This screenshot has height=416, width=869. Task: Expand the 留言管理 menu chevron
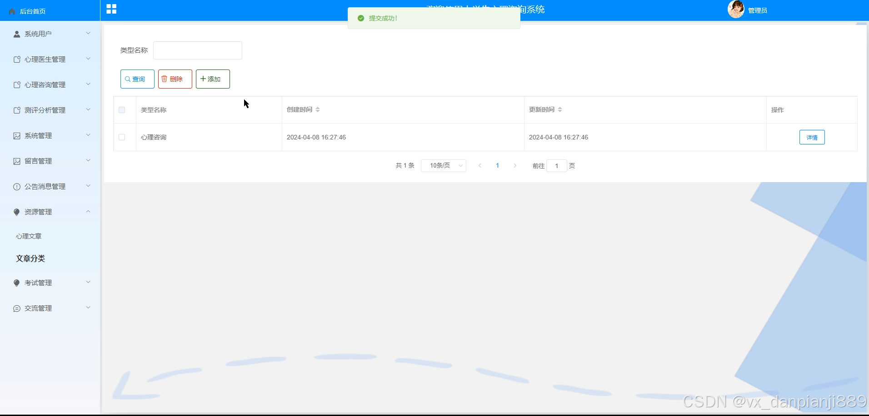coord(88,161)
